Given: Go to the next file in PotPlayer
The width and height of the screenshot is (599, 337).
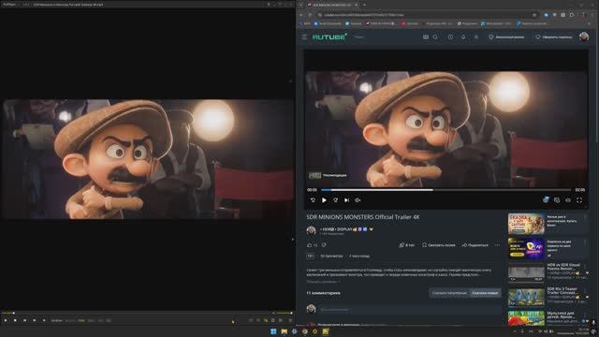Looking at the screenshot, I should [35, 320].
